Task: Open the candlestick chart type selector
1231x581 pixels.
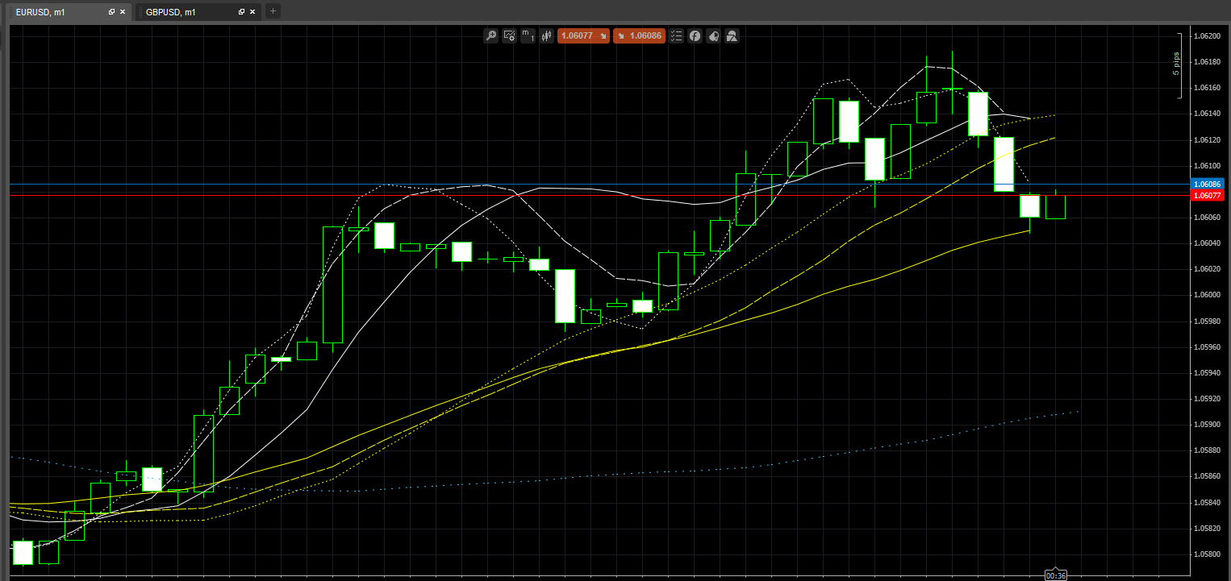Action: tap(546, 35)
